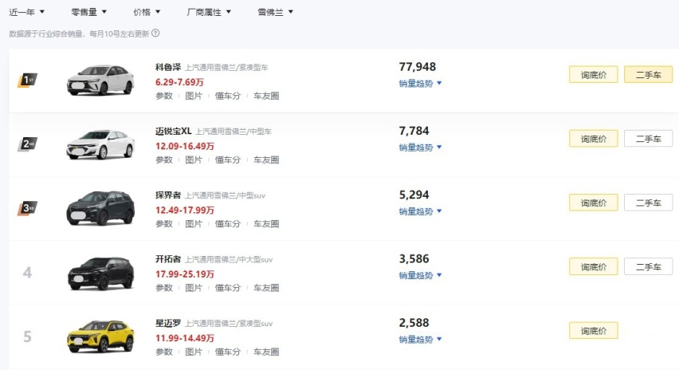Open 懂车分 link under 星迈罗

tap(227, 352)
